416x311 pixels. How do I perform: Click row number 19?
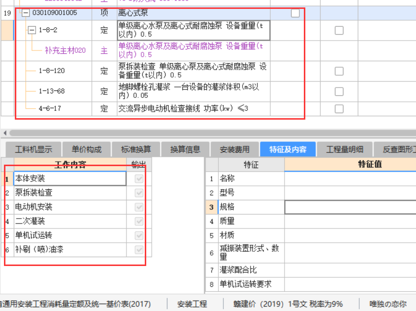7,13
